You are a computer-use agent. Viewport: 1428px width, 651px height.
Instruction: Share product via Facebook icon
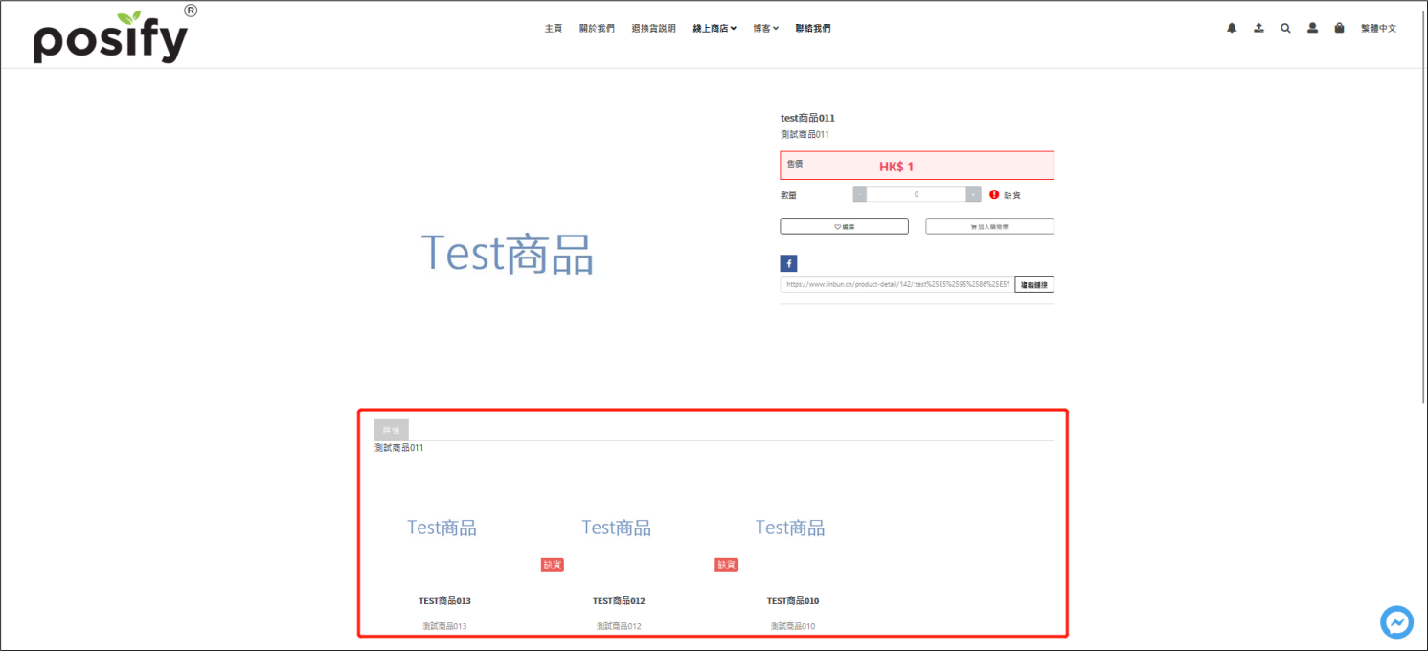pos(788,263)
